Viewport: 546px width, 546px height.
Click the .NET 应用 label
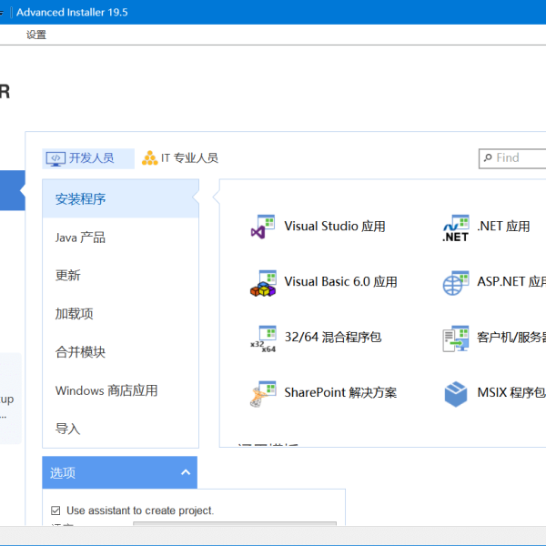[x=503, y=227]
